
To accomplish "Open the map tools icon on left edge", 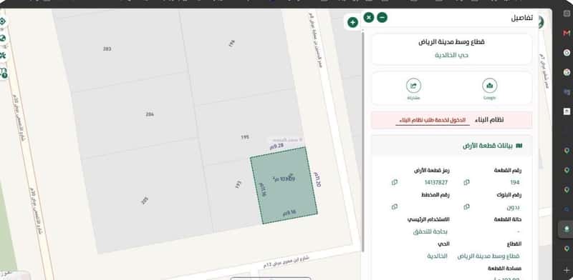I will 3,56.
